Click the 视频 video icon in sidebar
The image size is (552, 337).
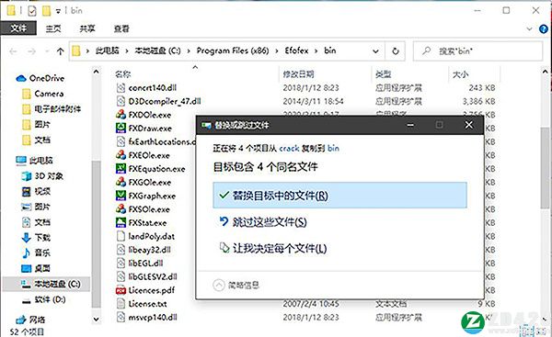coord(27,192)
